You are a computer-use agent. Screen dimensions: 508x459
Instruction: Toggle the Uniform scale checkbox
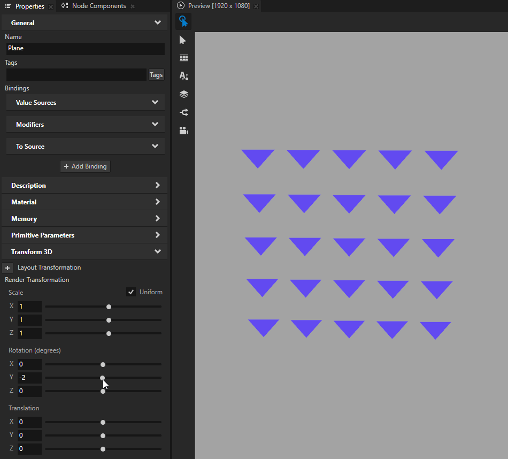[x=131, y=292]
